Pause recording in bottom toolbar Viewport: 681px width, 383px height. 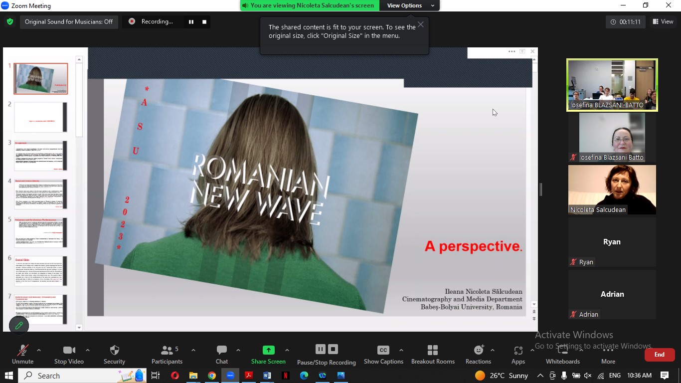click(321, 349)
